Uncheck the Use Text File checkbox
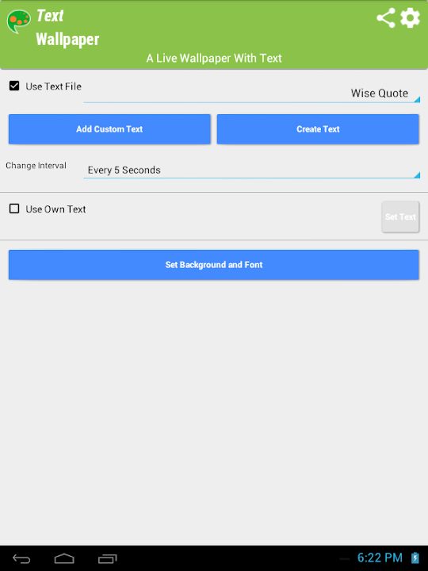This screenshot has width=428, height=571. [14, 86]
